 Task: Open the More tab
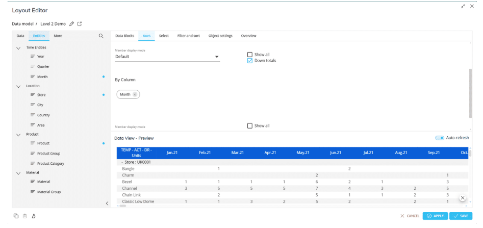pos(58,36)
